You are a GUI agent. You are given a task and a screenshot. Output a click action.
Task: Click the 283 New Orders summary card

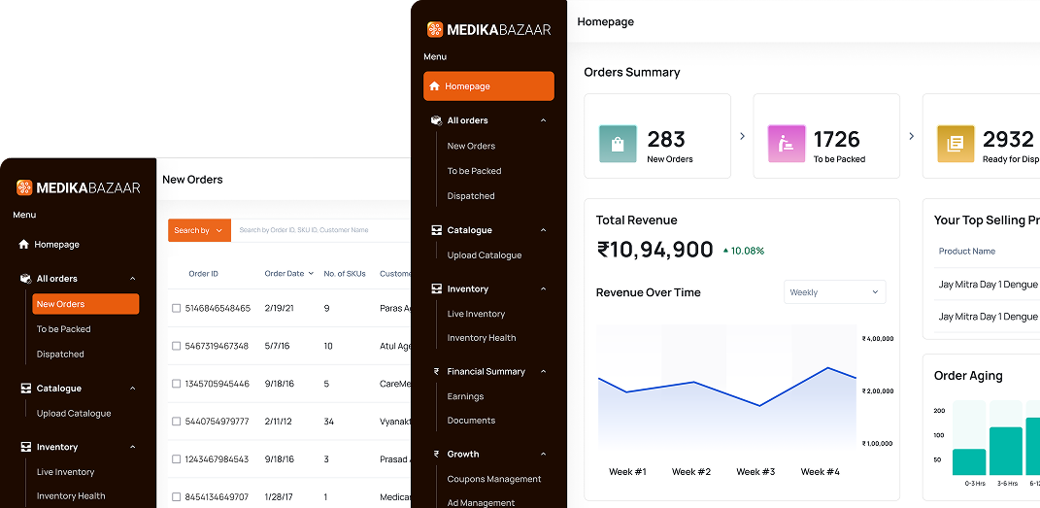pyautogui.click(x=657, y=136)
